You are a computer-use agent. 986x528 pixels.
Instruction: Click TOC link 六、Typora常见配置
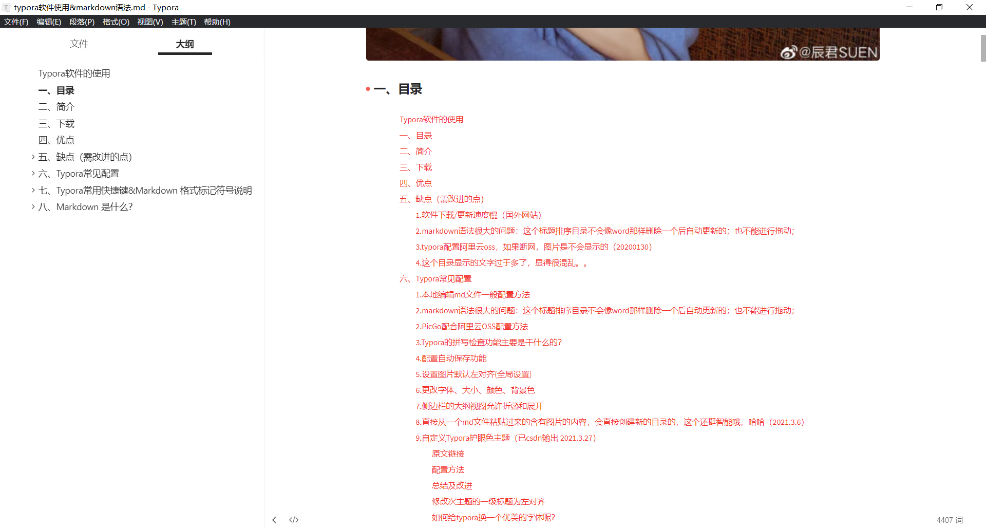(435, 279)
